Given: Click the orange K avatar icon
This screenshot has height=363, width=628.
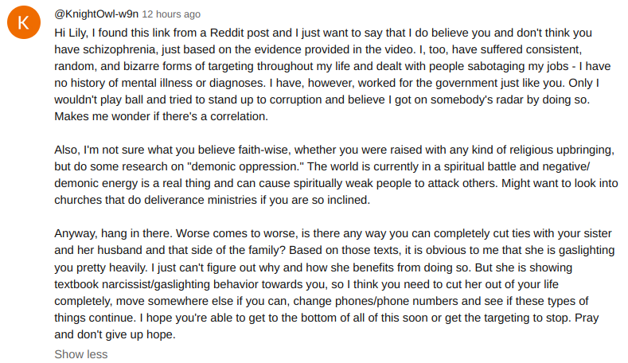Looking at the screenshot, I should (x=25, y=24).
